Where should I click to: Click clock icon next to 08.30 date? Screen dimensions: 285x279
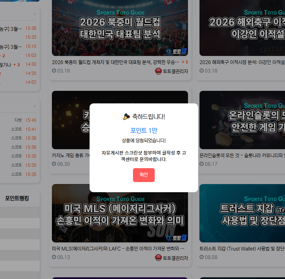(54, 164)
